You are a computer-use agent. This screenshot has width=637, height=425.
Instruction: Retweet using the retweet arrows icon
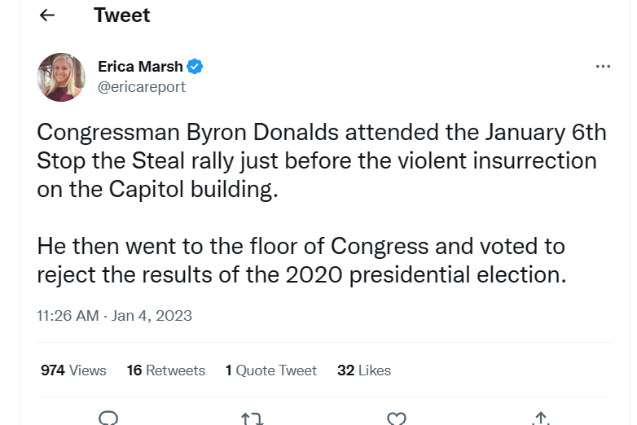pyautogui.click(x=253, y=418)
